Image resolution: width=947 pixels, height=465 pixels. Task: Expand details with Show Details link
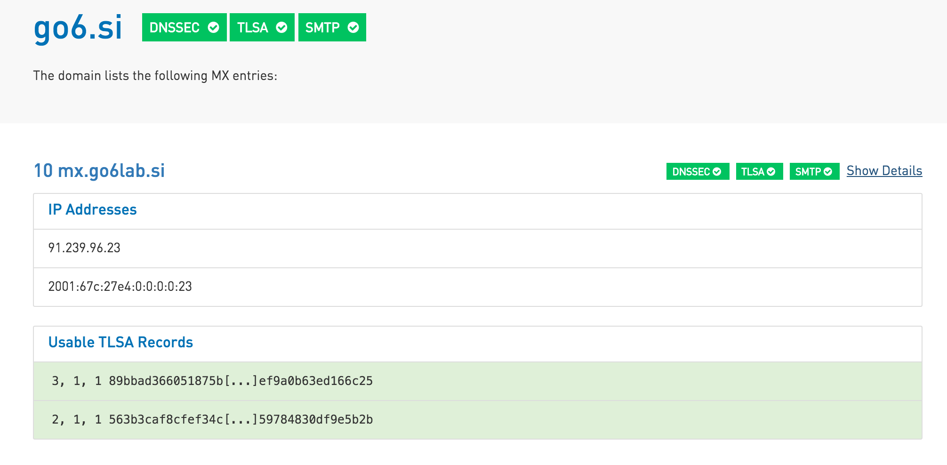[x=884, y=171]
